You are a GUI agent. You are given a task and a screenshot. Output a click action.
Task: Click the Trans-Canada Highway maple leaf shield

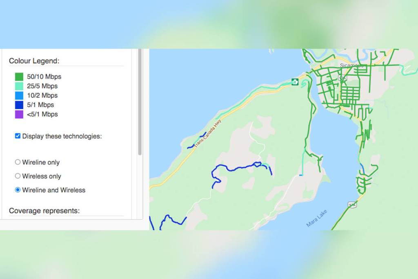pos(295,82)
